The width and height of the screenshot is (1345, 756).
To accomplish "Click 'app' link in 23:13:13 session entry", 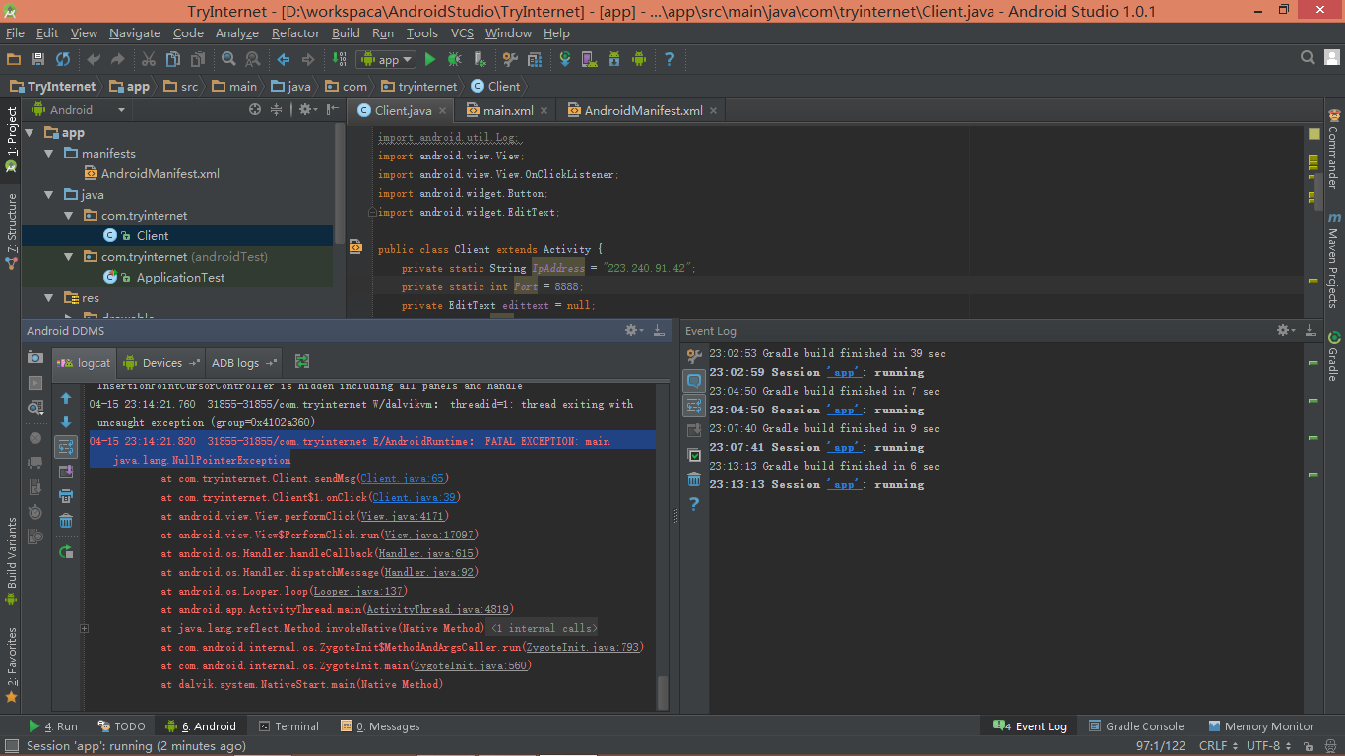I will click(x=845, y=484).
